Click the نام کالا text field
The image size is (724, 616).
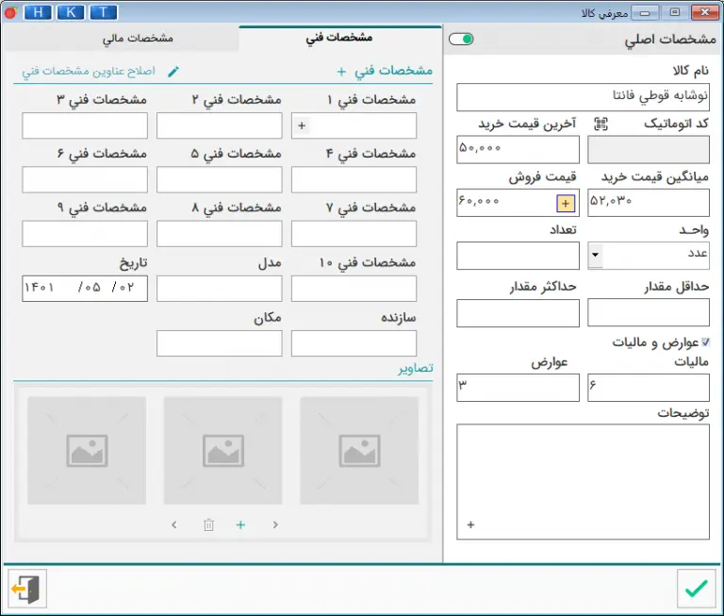point(583,97)
